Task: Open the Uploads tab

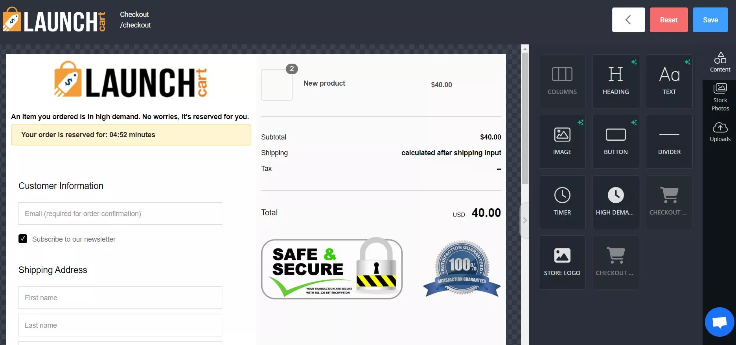Action: (719, 132)
